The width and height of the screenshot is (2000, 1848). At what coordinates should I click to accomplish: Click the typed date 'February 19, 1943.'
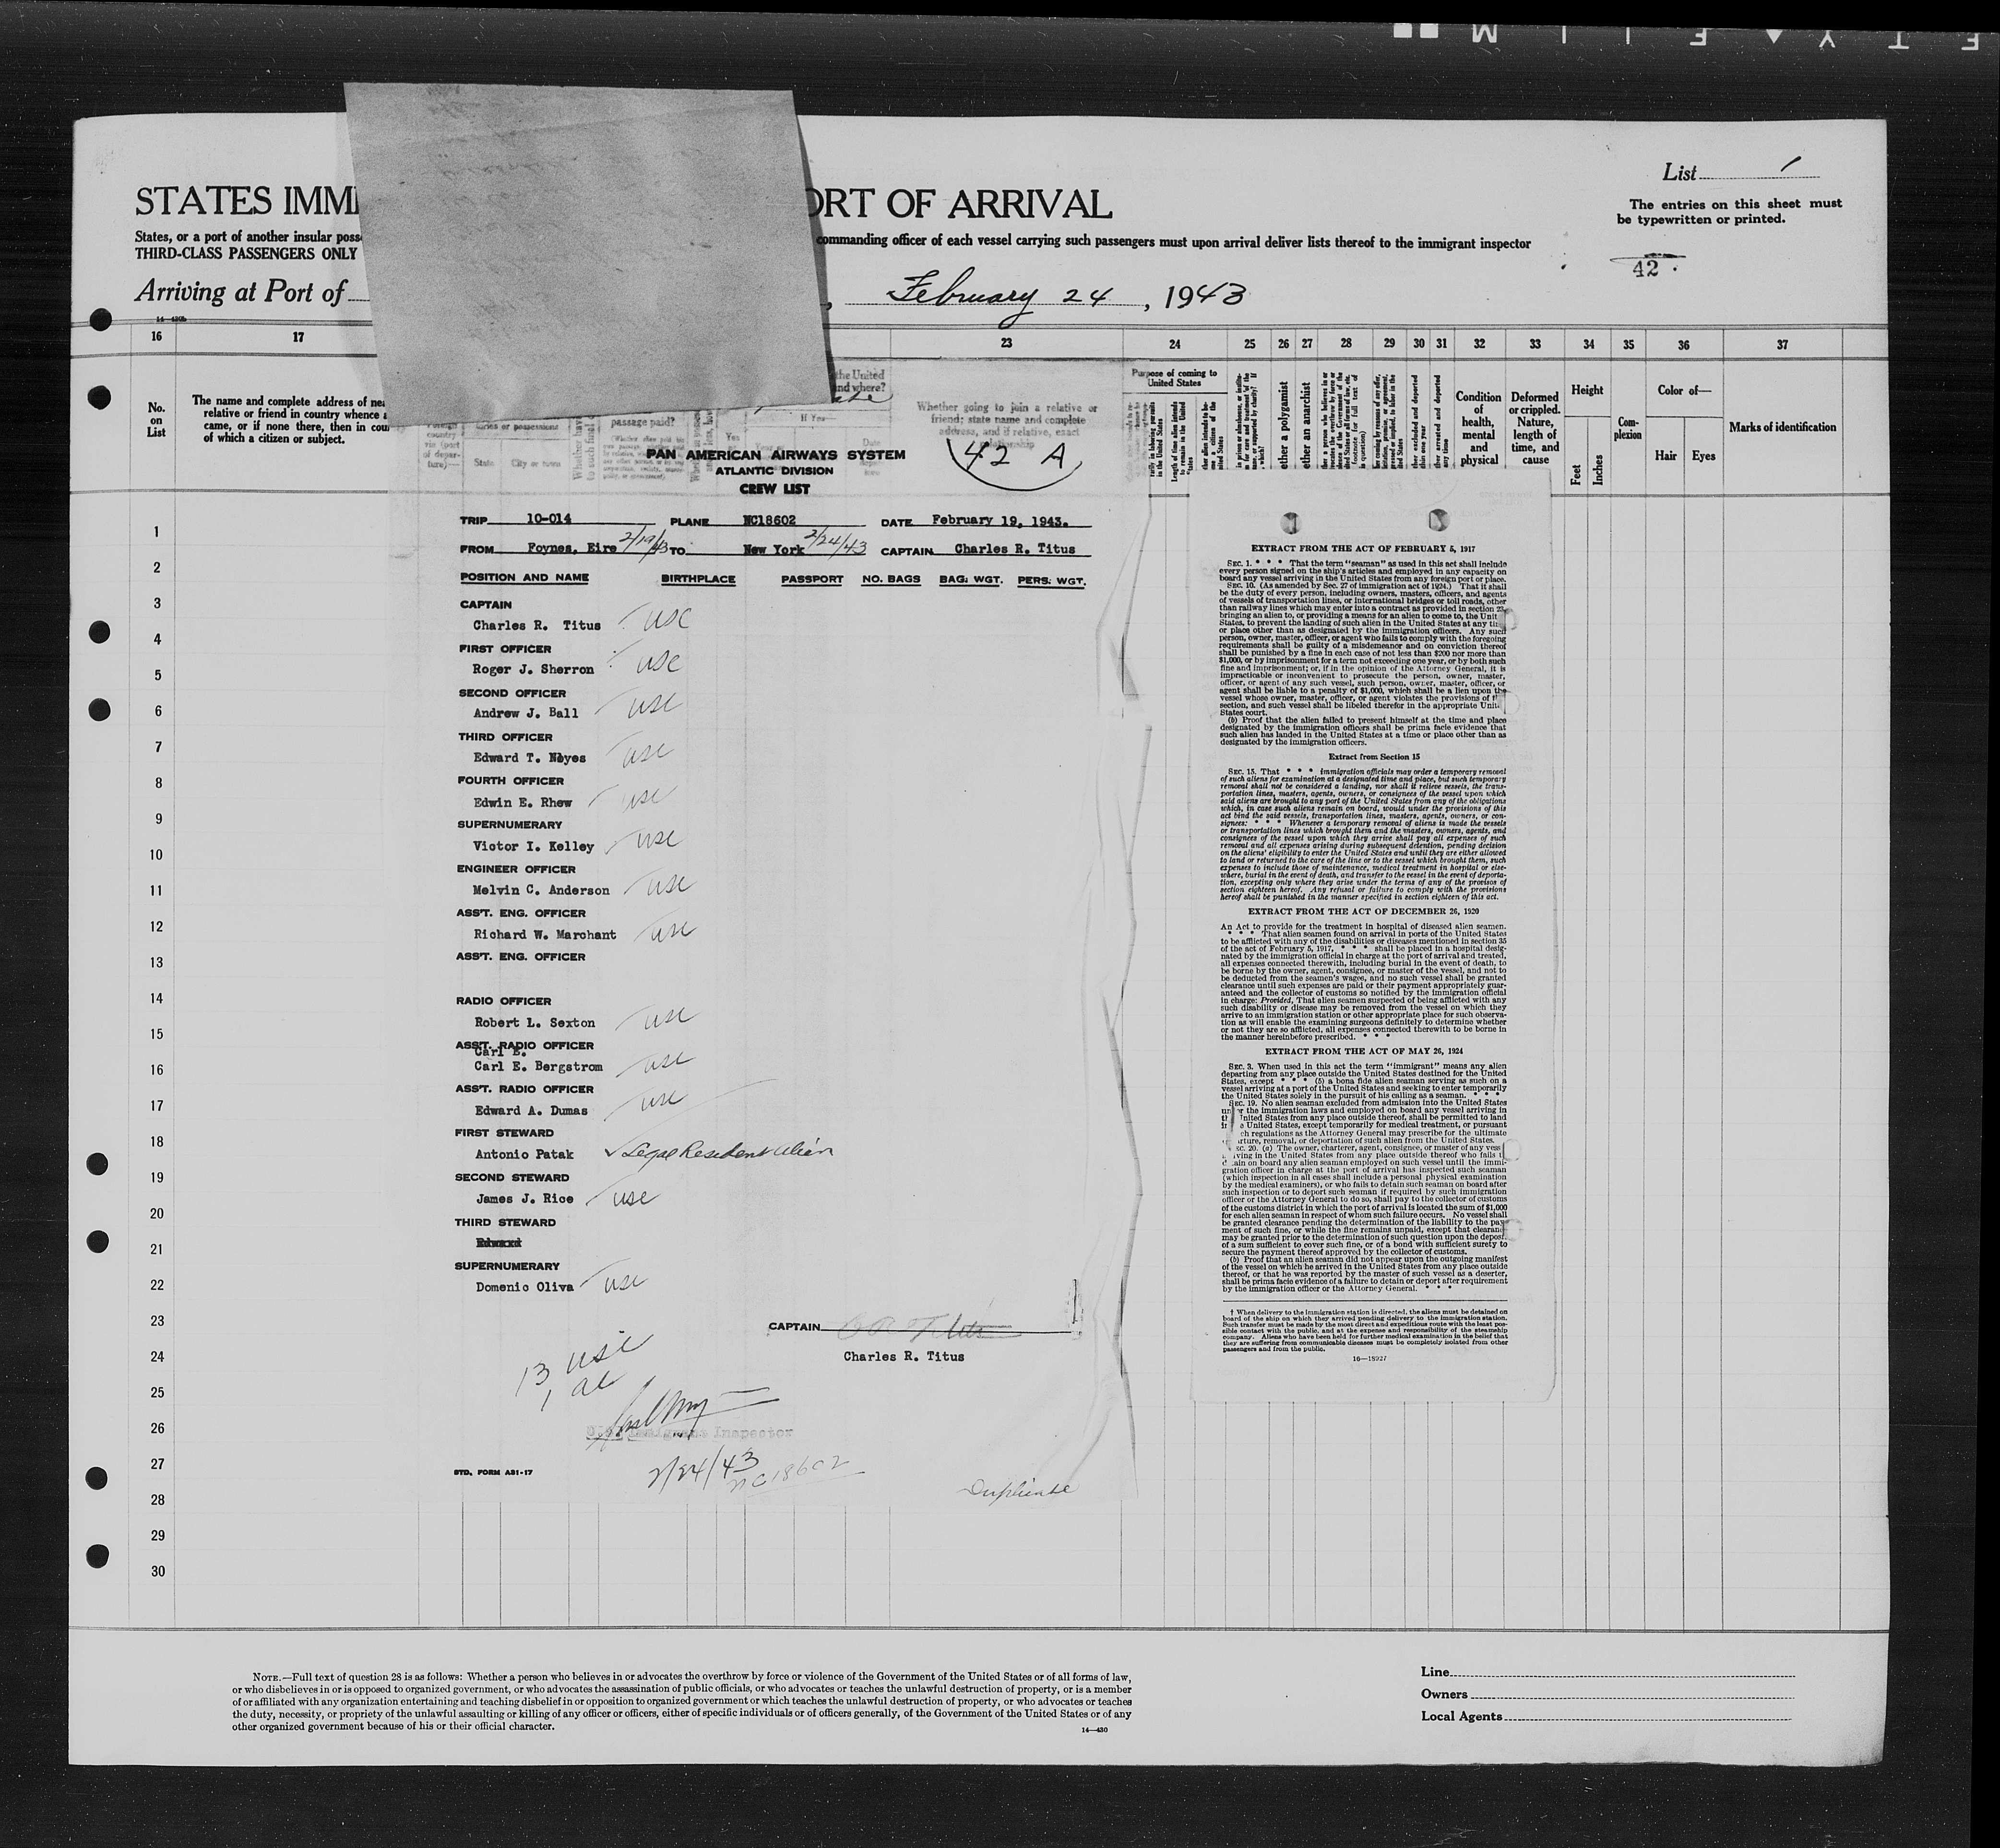pyautogui.click(x=999, y=521)
